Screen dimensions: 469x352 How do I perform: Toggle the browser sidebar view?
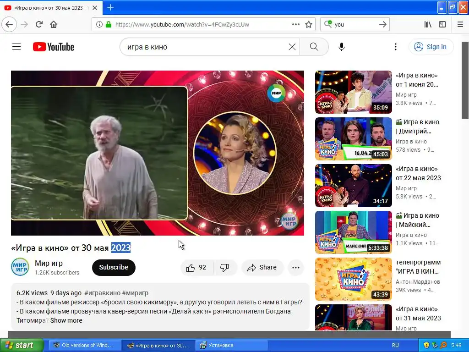coord(442,25)
